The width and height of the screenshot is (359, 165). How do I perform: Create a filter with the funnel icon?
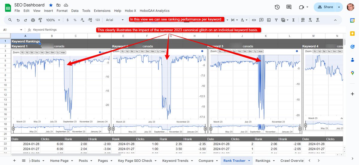coord(276,20)
